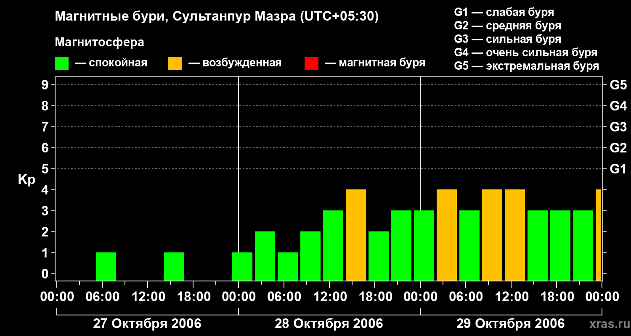This screenshot has width=631, height=336.
Task: Click the date label '28 Октября 2006'
Action: point(329,324)
